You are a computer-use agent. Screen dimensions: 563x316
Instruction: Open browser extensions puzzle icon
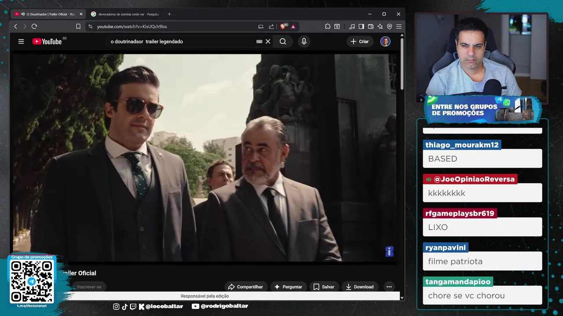pyautogui.click(x=328, y=26)
